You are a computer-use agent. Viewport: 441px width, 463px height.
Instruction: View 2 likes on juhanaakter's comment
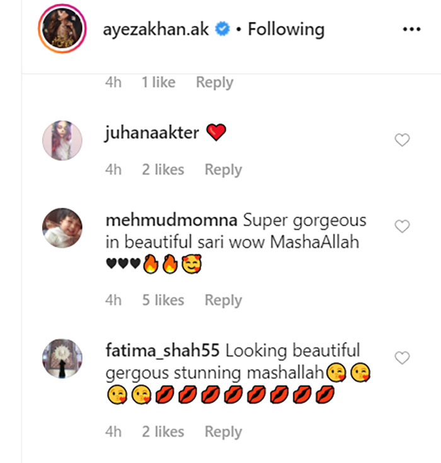[163, 170]
